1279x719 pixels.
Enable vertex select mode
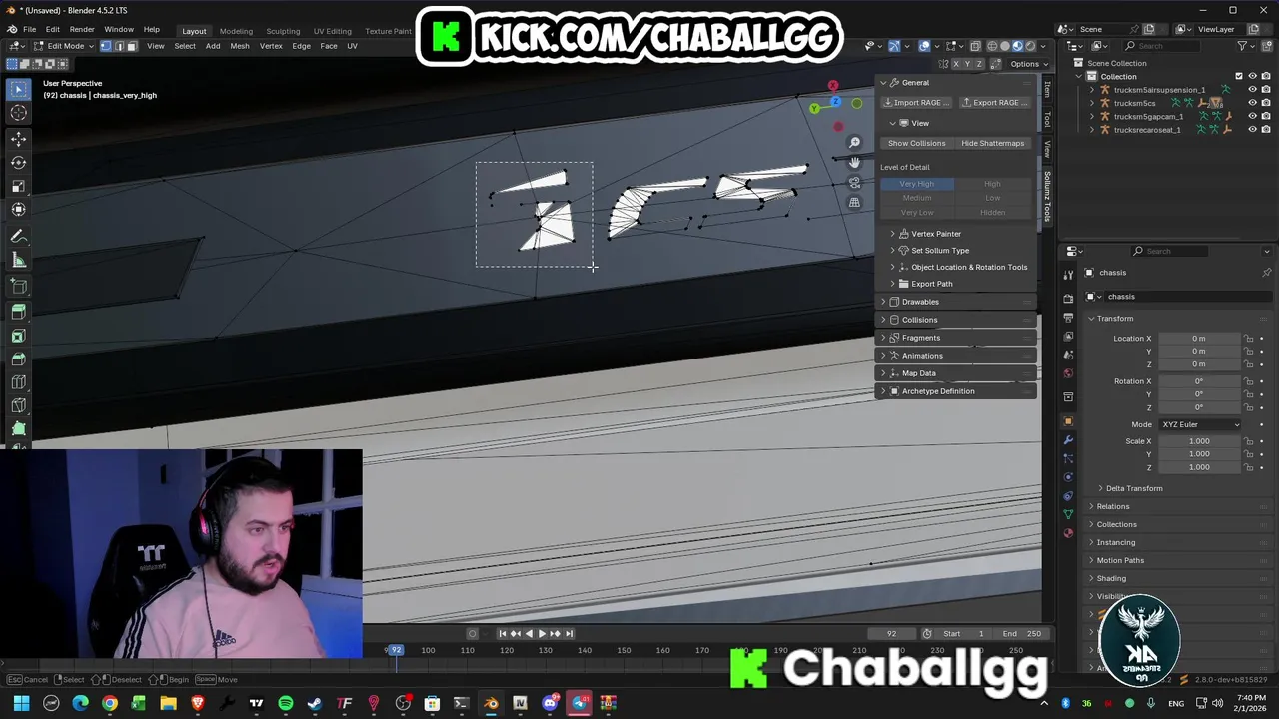coord(106,46)
